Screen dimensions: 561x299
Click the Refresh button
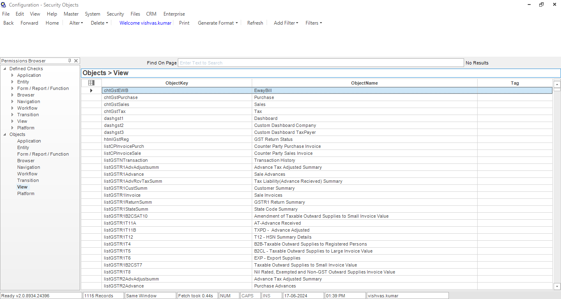coord(255,23)
